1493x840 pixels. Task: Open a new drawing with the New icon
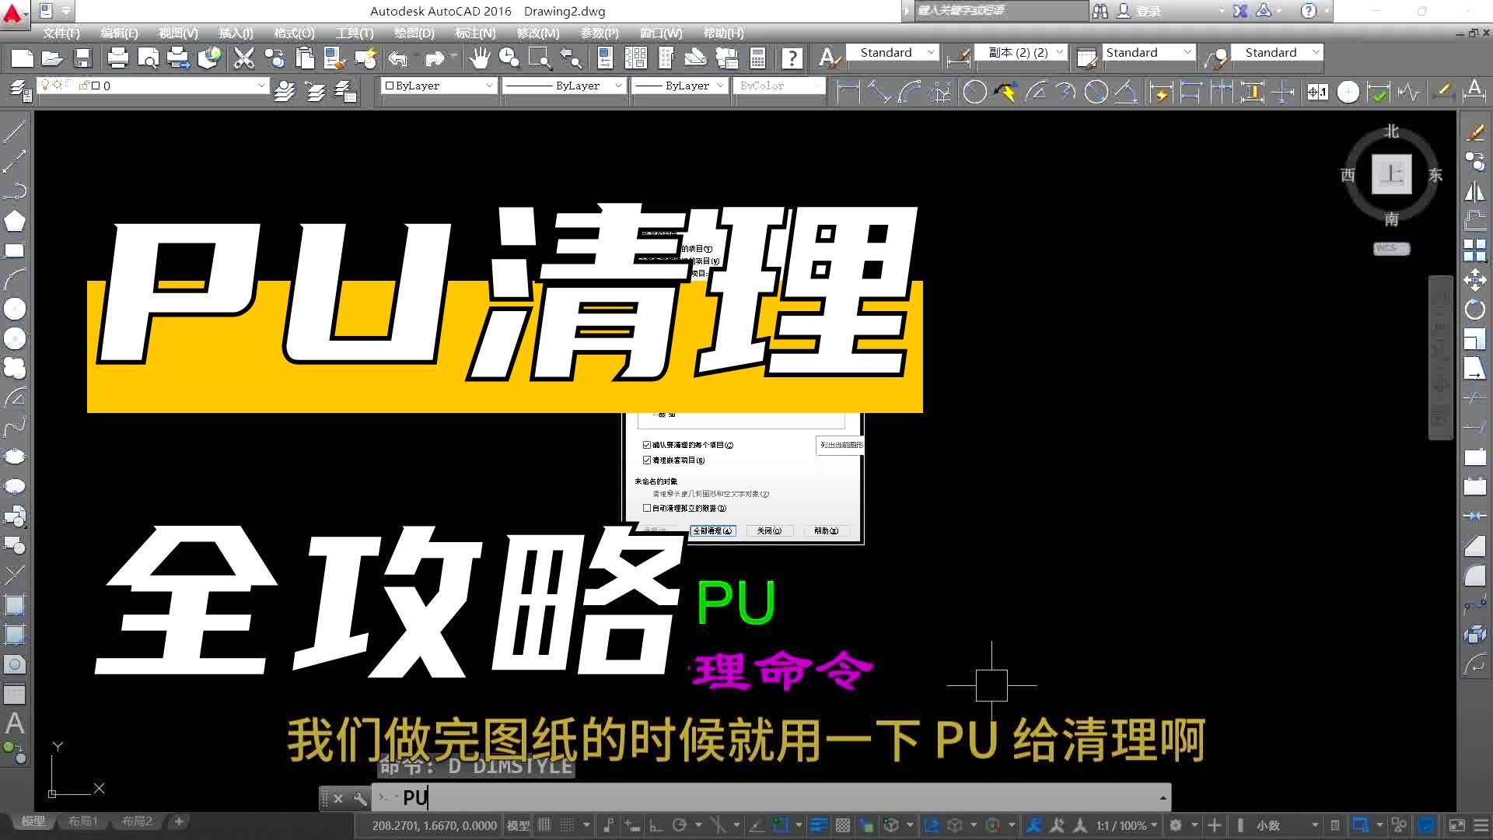tap(21, 58)
